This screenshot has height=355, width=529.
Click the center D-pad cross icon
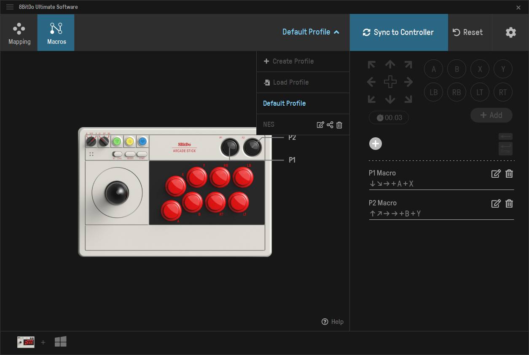tap(390, 82)
